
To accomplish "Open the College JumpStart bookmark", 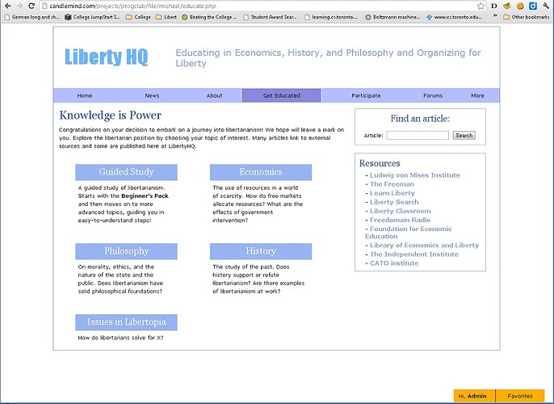I will (93, 17).
